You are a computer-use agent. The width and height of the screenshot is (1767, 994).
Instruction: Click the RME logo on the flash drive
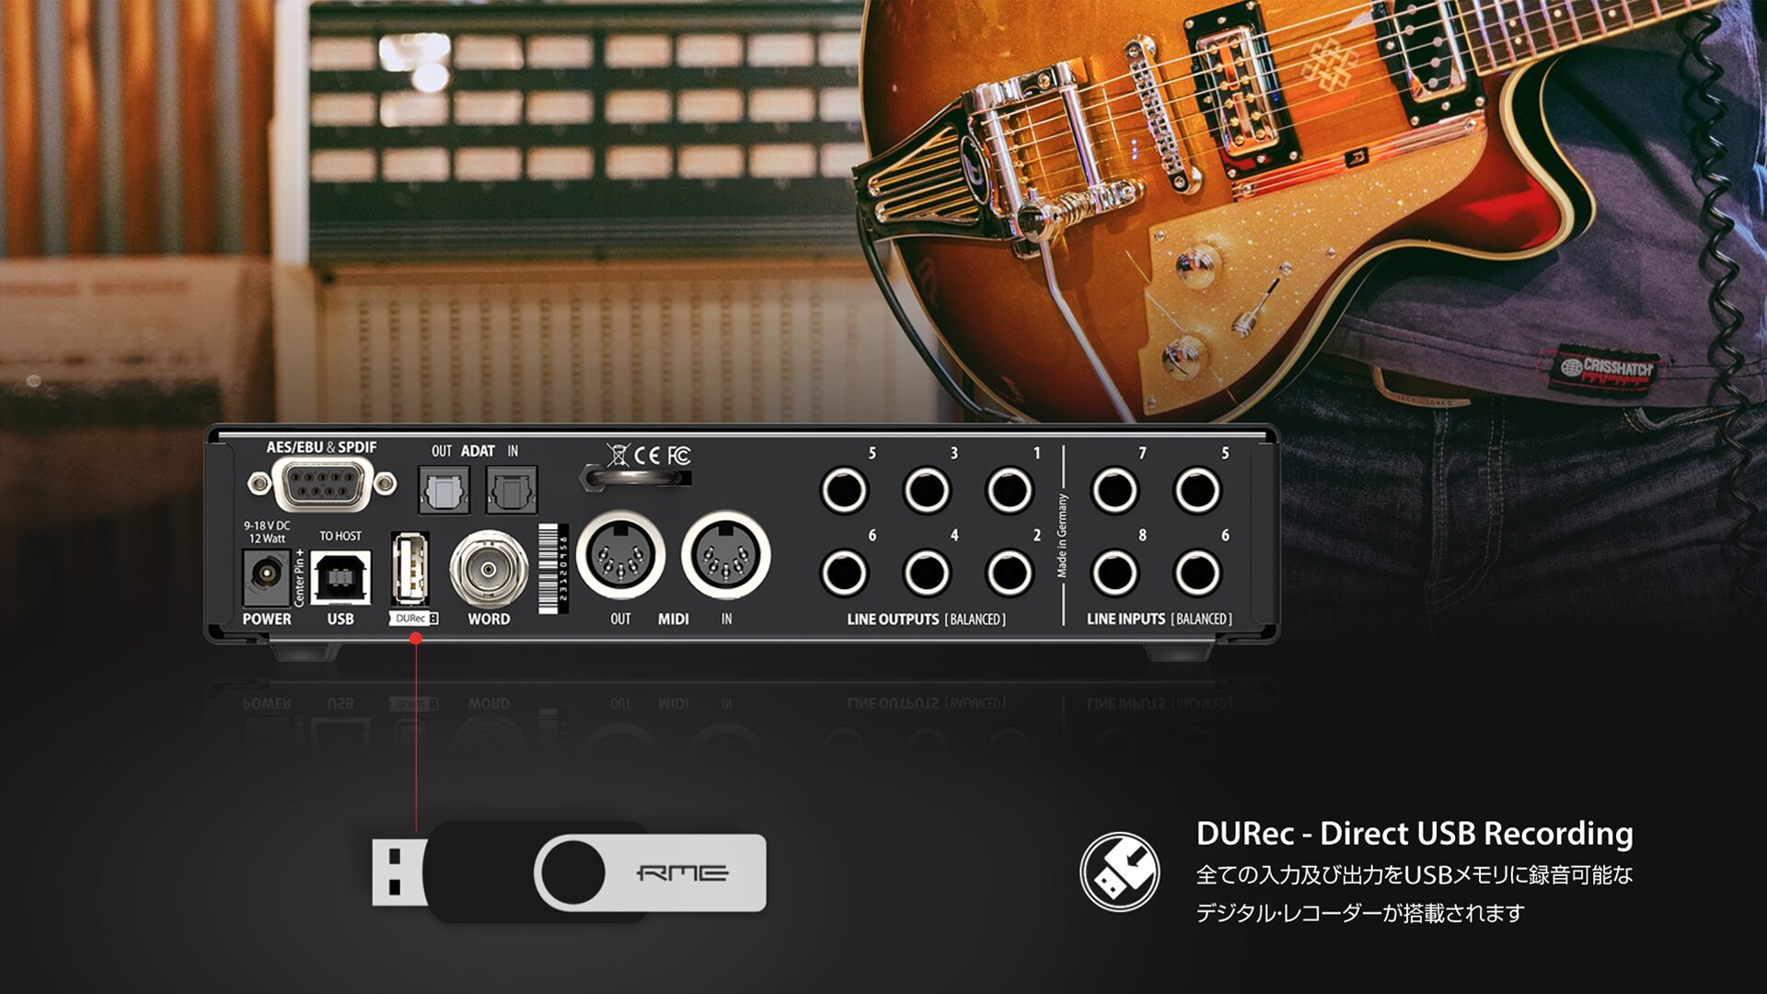pyautogui.click(x=683, y=872)
